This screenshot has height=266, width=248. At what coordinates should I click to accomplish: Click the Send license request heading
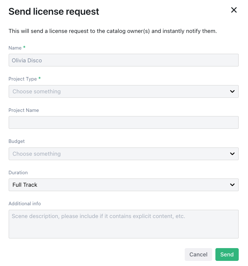coord(54,12)
